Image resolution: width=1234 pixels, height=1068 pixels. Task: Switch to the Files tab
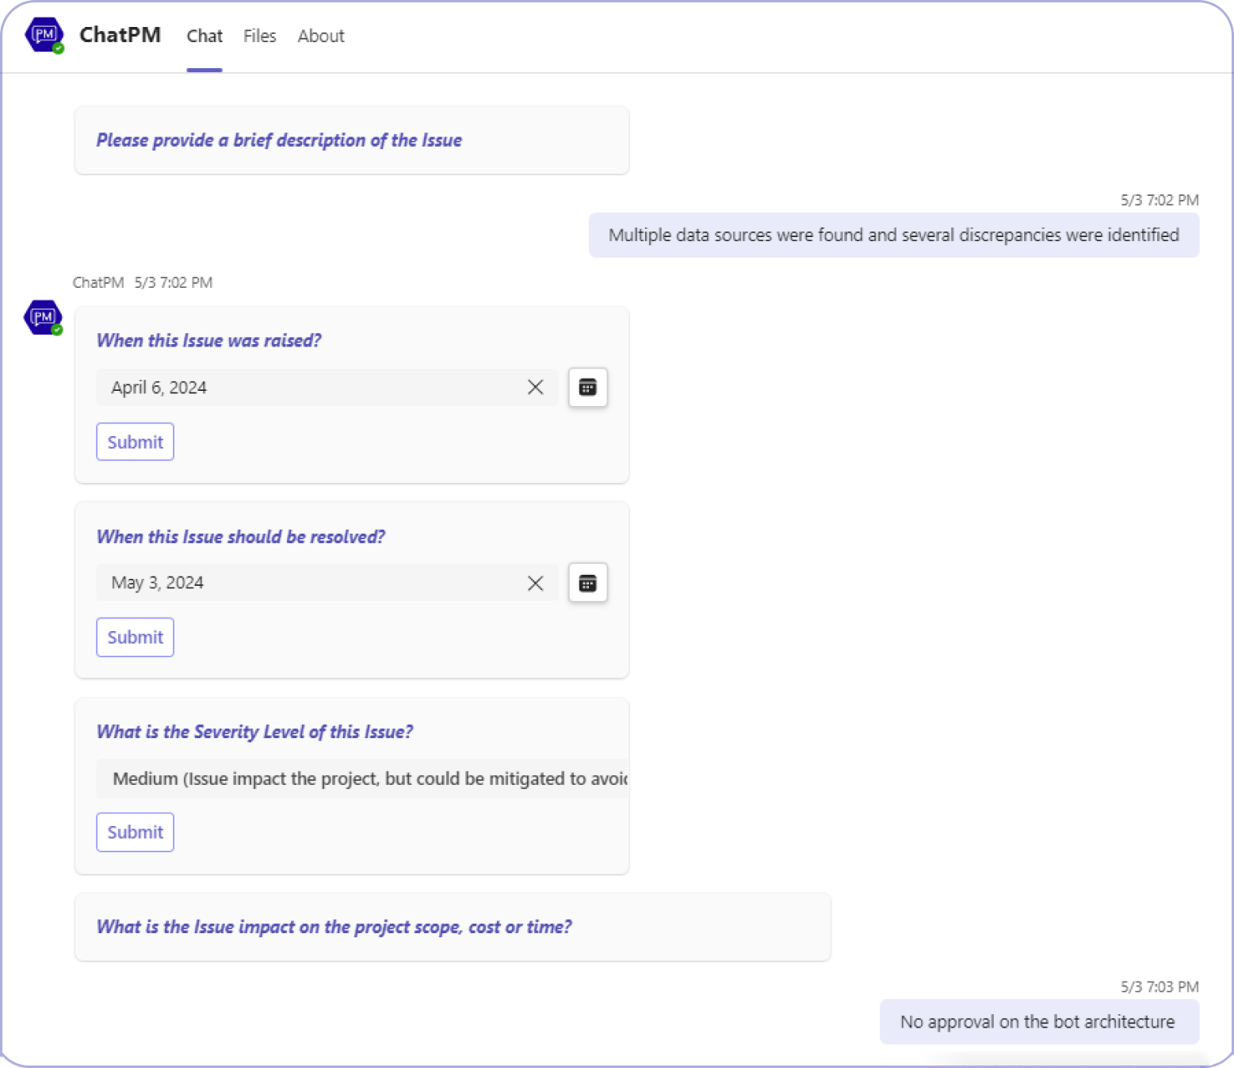[259, 36]
